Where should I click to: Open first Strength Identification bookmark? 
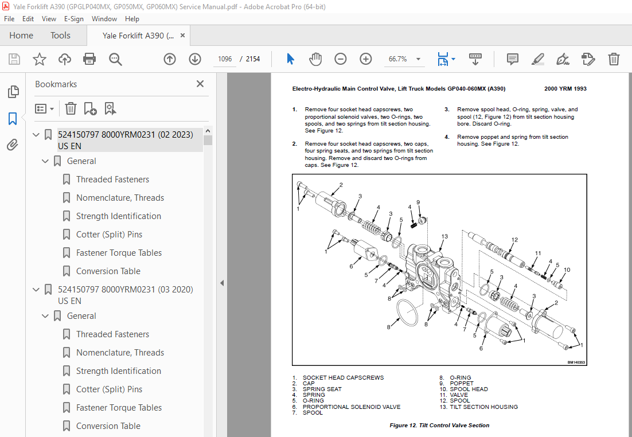(x=119, y=216)
